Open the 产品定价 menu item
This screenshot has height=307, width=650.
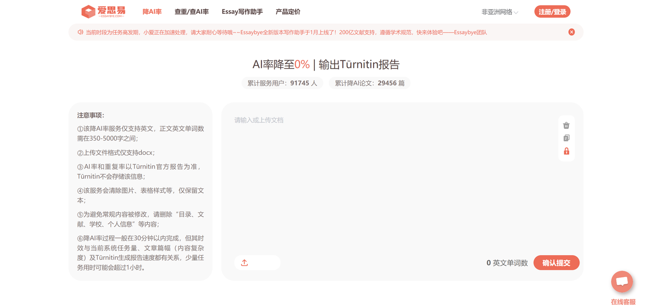point(288,12)
